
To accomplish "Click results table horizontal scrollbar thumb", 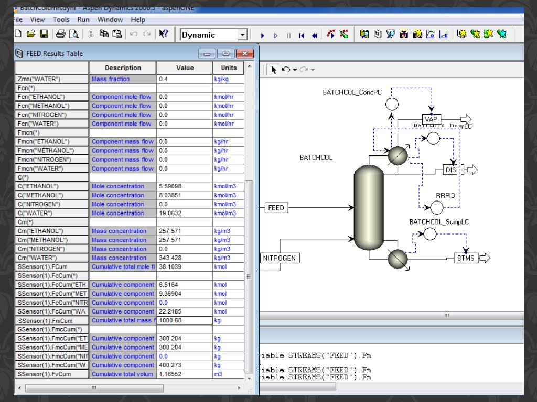I will click(94, 388).
